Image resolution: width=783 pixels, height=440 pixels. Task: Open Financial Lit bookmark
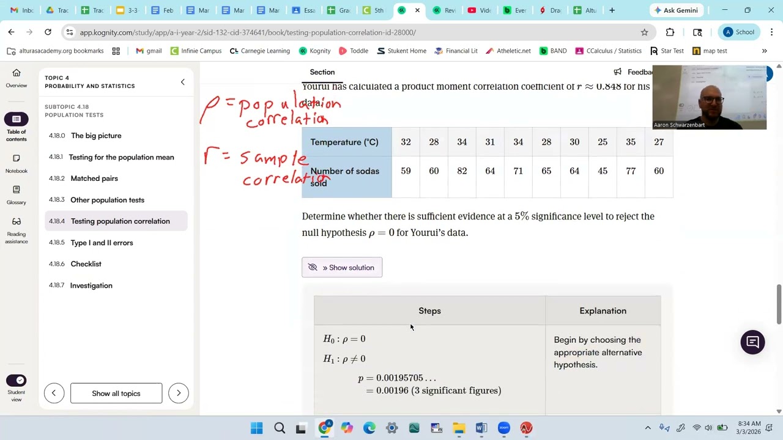[x=456, y=51]
